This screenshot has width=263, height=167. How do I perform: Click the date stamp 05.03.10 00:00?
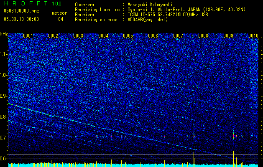click(21, 19)
